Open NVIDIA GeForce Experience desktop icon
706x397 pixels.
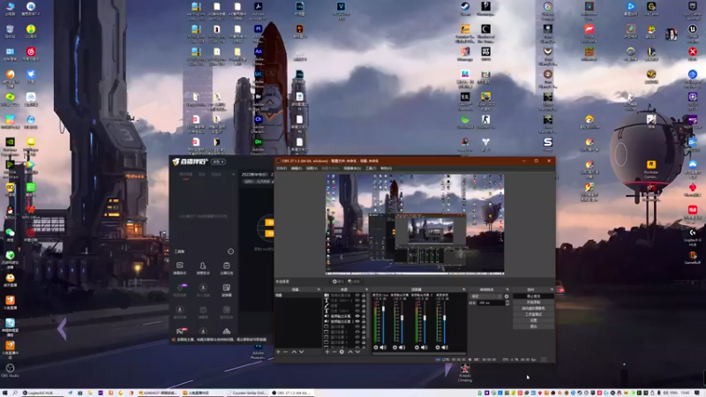[x=10, y=146]
